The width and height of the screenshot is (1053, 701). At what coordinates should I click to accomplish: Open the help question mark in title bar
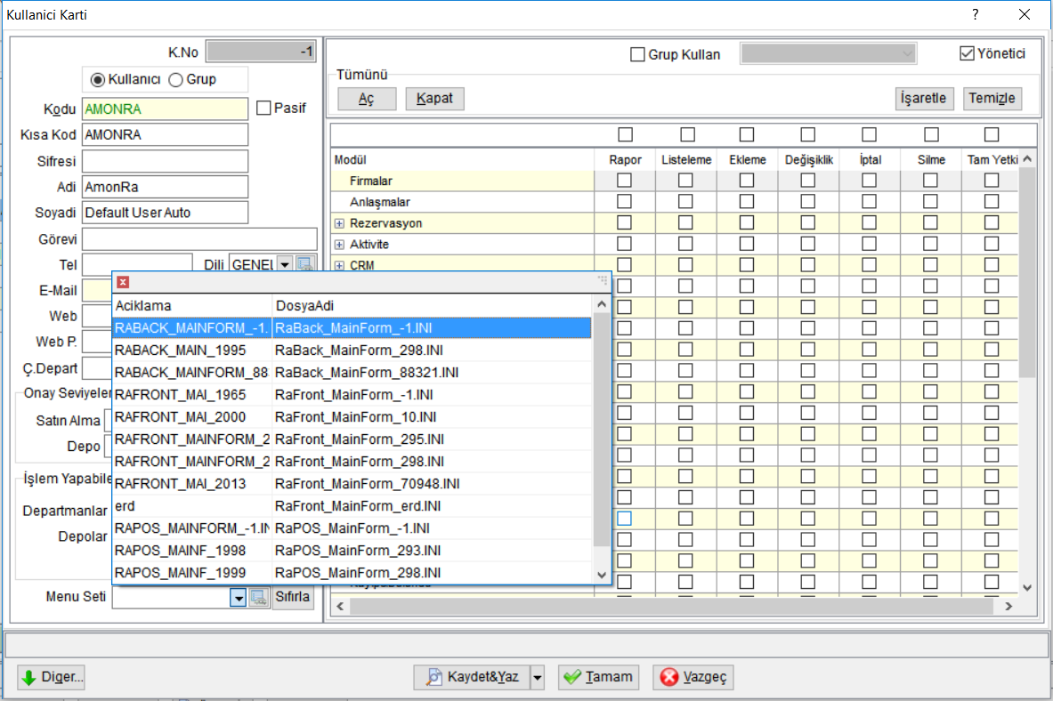point(975,14)
